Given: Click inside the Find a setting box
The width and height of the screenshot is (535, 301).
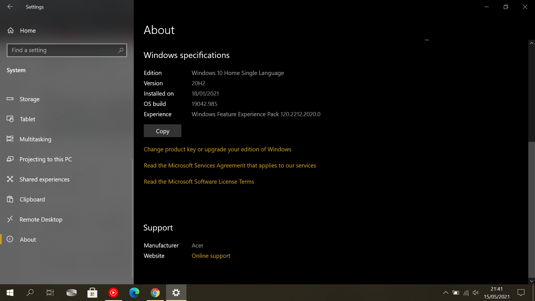Looking at the screenshot, I should pyautogui.click(x=61, y=50).
